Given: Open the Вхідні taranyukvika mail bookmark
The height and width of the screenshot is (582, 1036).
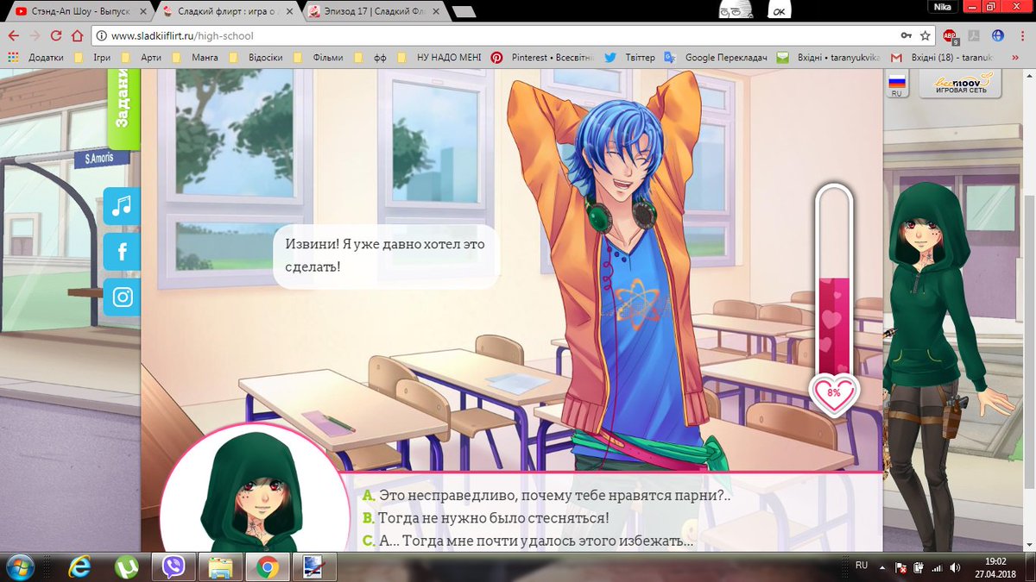Looking at the screenshot, I should [x=827, y=58].
